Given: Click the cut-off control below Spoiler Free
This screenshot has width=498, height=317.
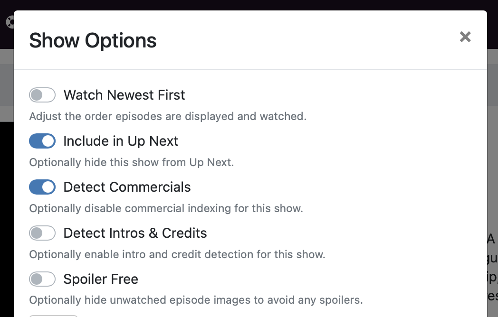Looking at the screenshot, I should click(x=53, y=315).
